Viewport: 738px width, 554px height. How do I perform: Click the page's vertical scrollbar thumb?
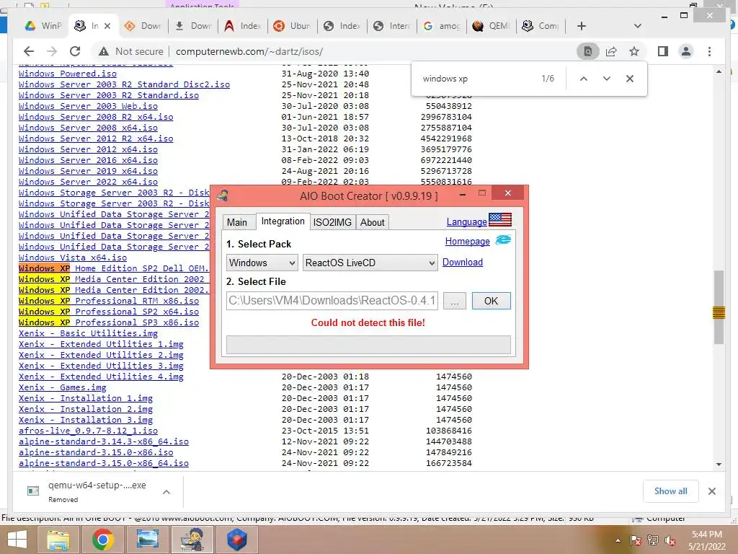[719, 307]
